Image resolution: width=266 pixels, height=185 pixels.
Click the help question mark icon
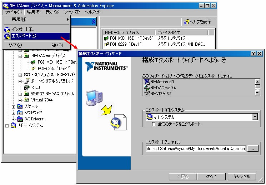pos(187,22)
